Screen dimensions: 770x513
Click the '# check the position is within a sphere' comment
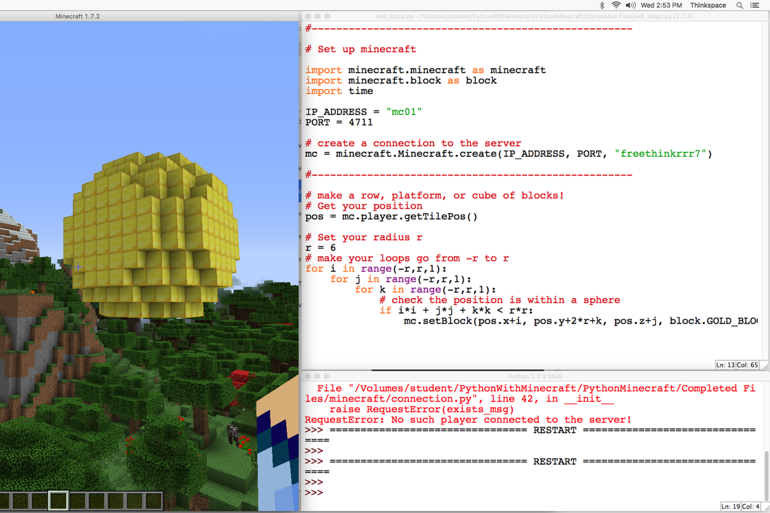point(500,300)
